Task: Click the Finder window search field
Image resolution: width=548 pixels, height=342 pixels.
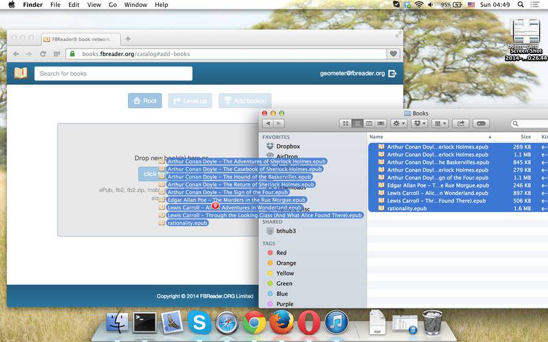Action: point(529,124)
